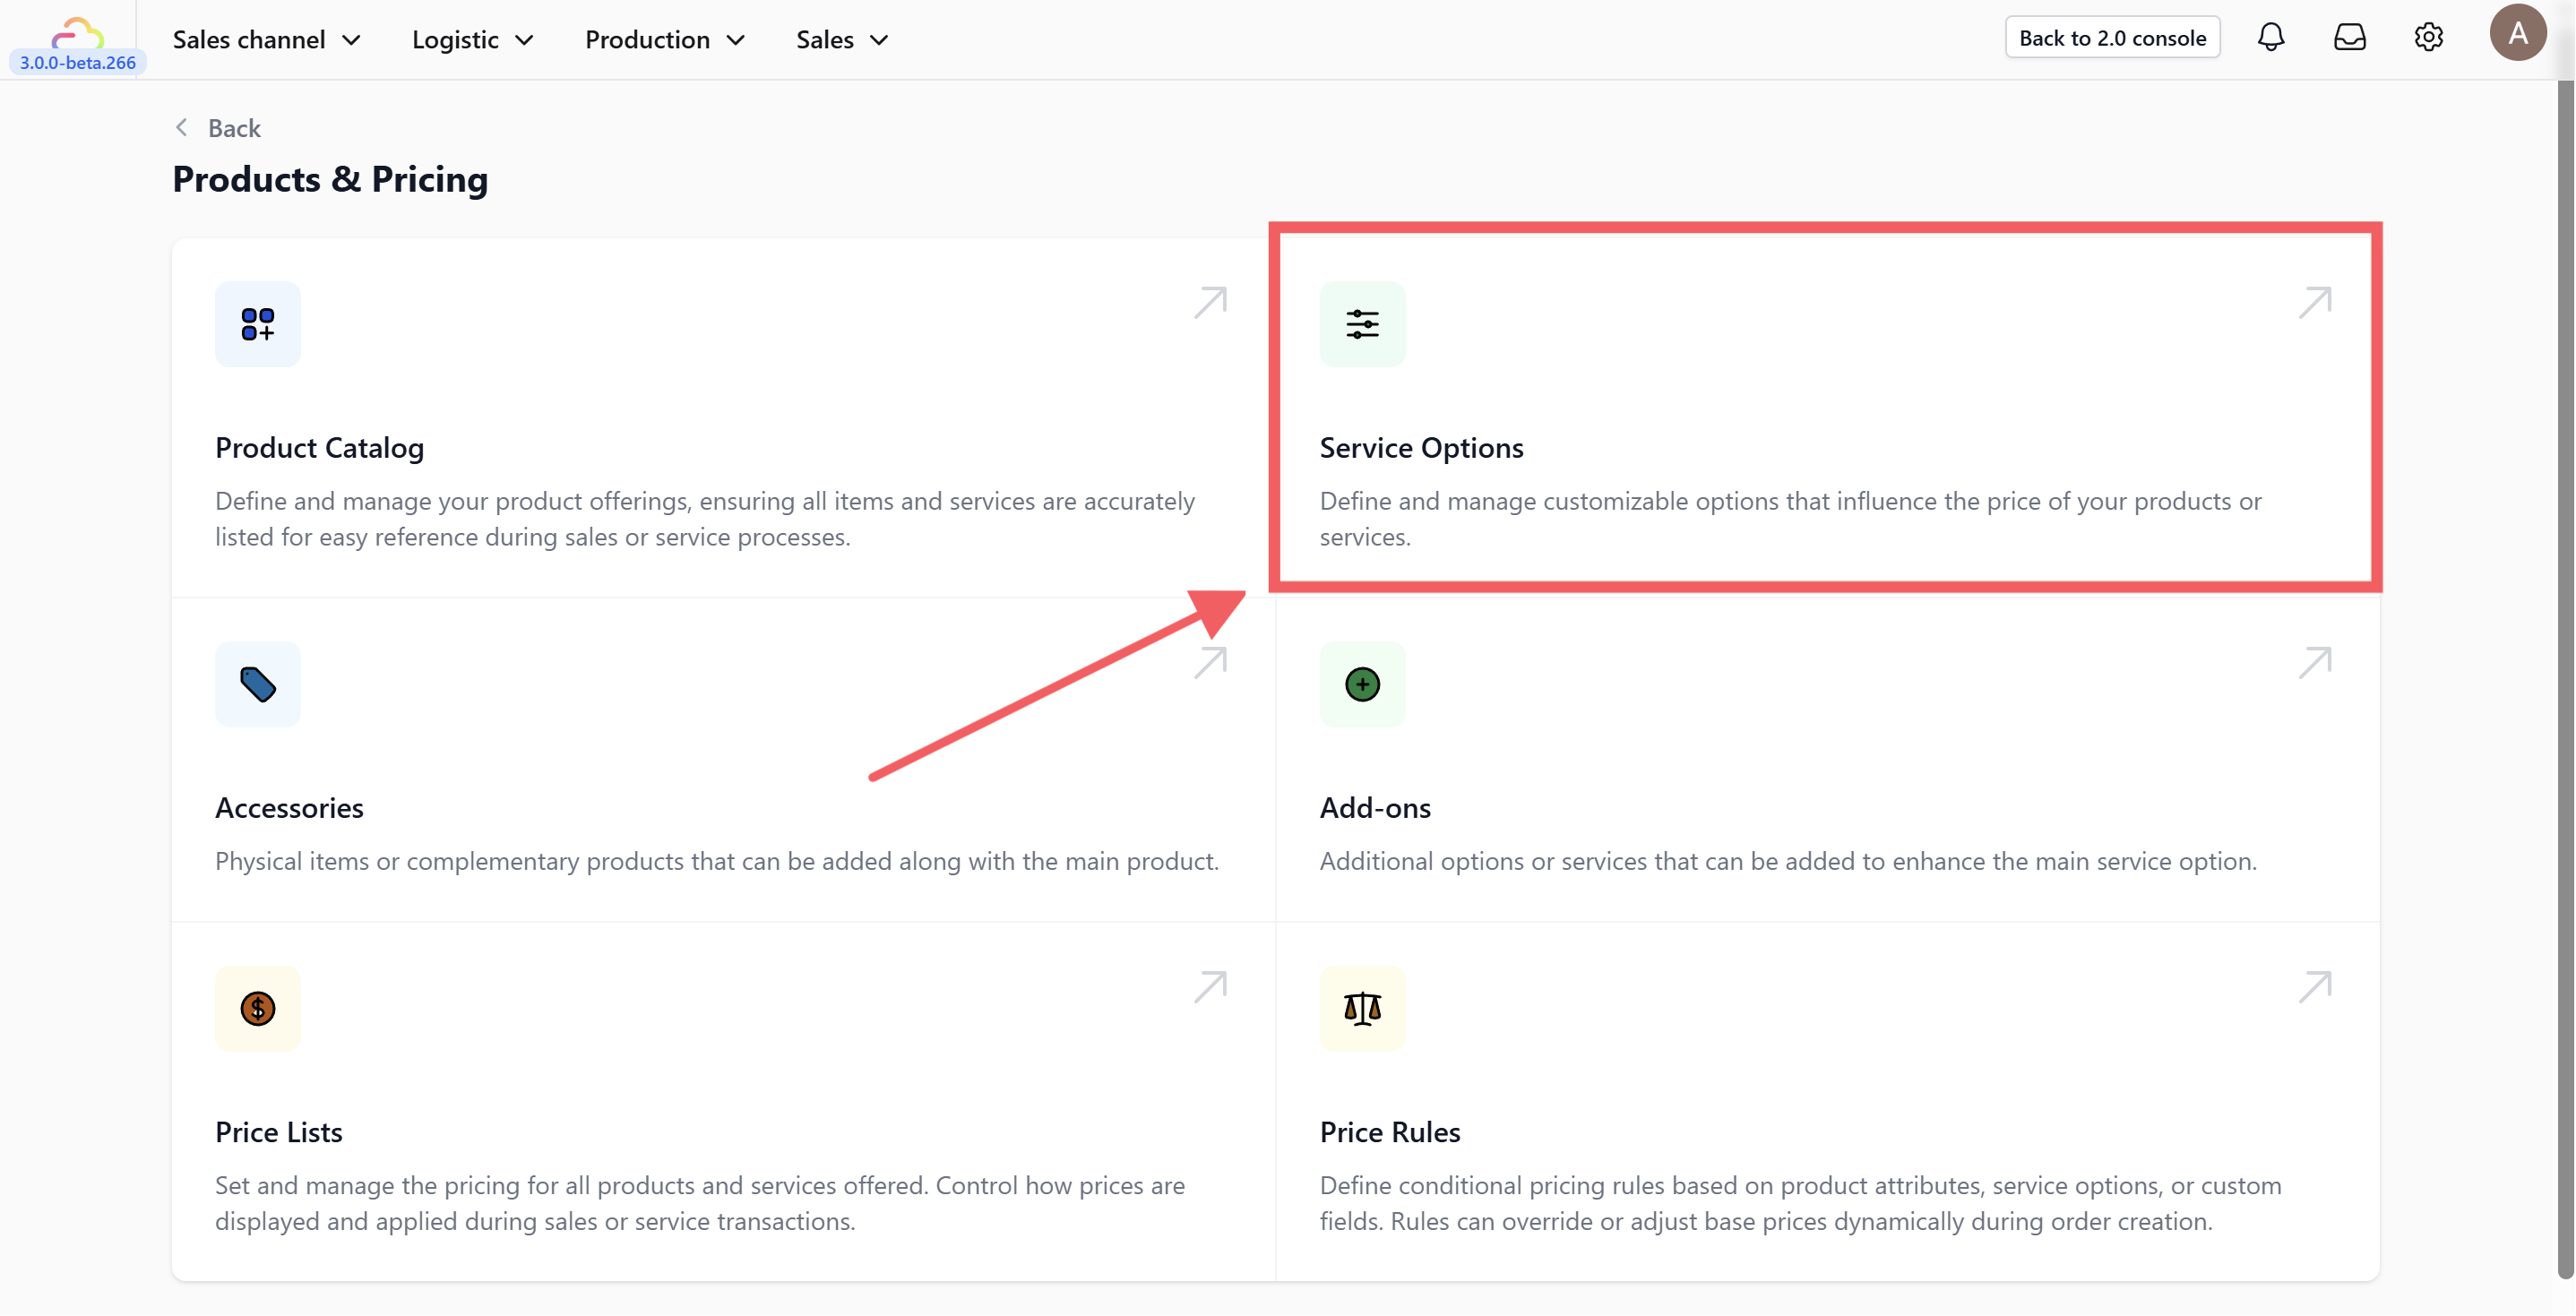The width and height of the screenshot is (2576, 1316).
Task: Expand the Sales channel dropdown
Action: 266,40
